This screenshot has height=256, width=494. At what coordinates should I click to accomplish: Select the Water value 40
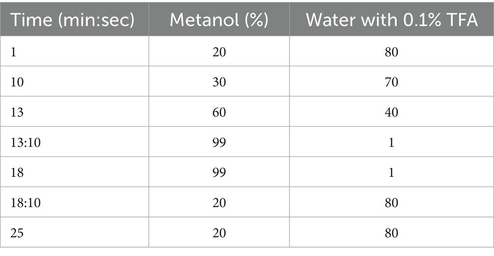pos(392,112)
